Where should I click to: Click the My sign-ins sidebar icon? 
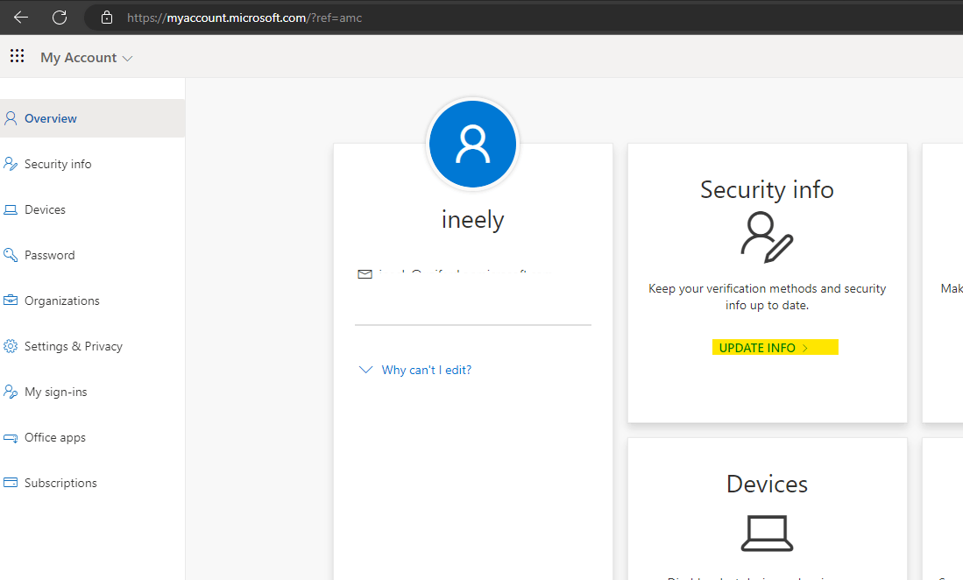[11, 392]
